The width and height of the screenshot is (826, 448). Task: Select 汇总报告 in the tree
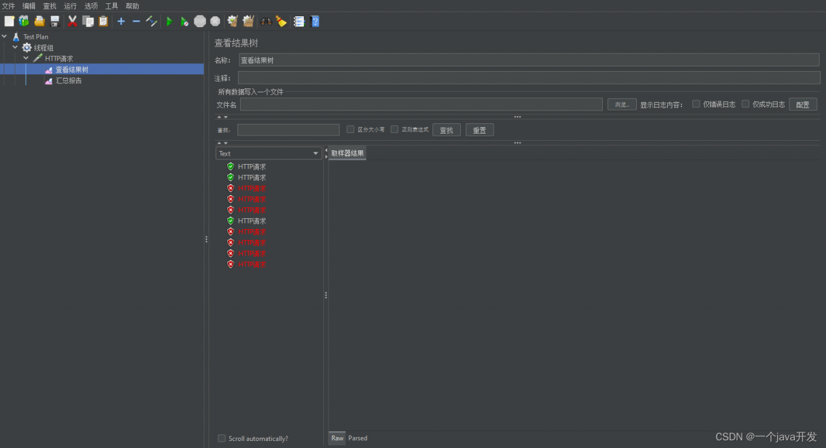[68, 81]
